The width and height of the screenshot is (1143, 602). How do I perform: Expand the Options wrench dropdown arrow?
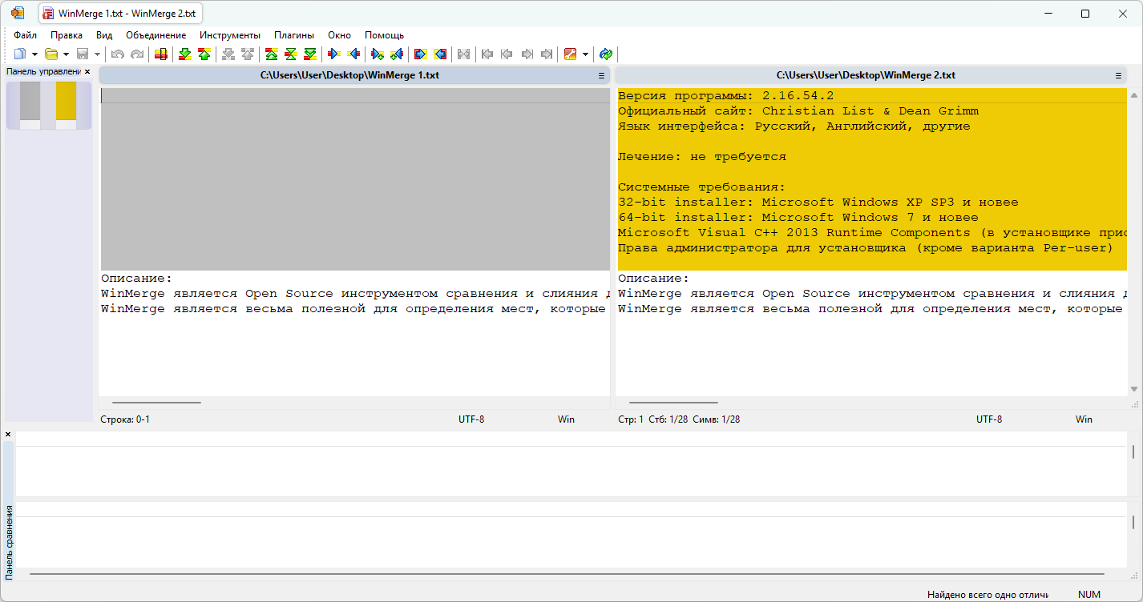coord(585,54)
